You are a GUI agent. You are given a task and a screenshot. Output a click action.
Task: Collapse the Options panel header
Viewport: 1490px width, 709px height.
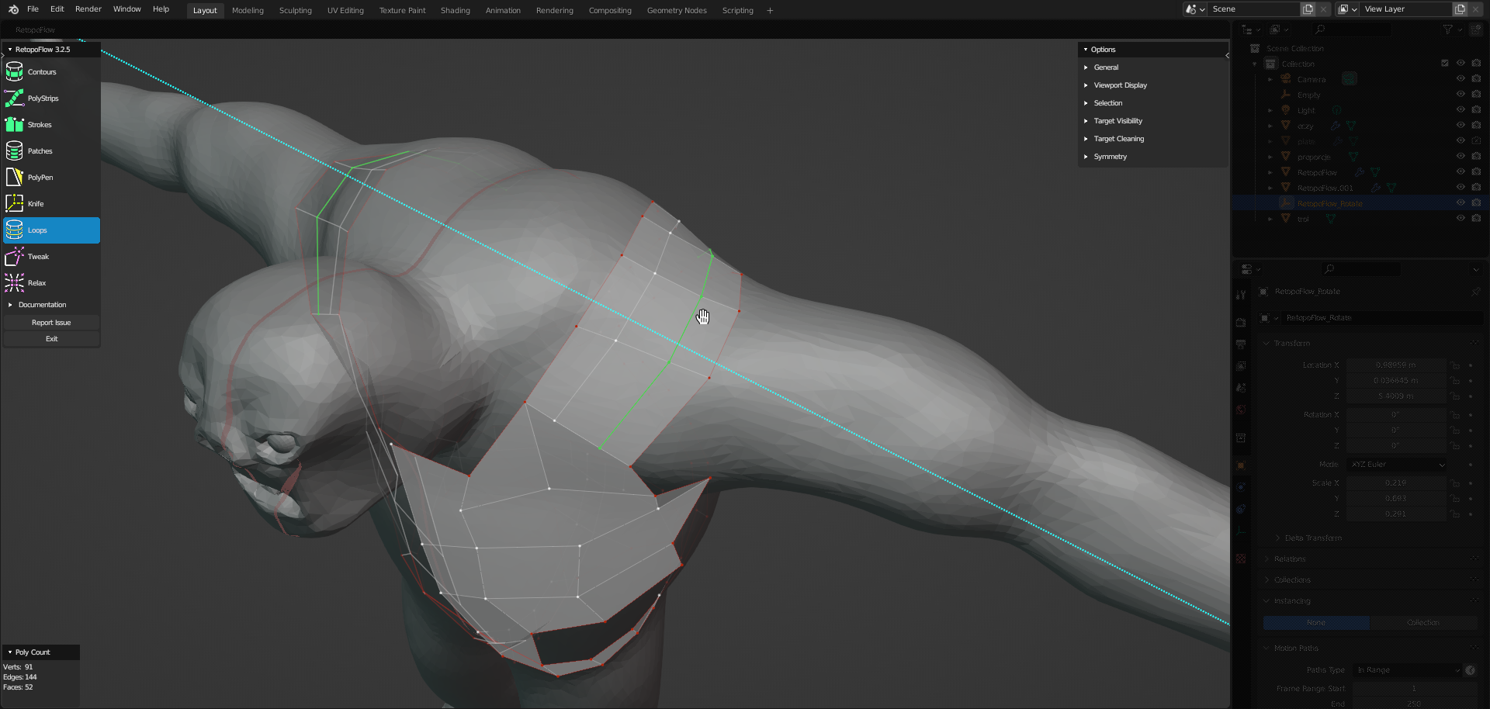pos(1152,50)
